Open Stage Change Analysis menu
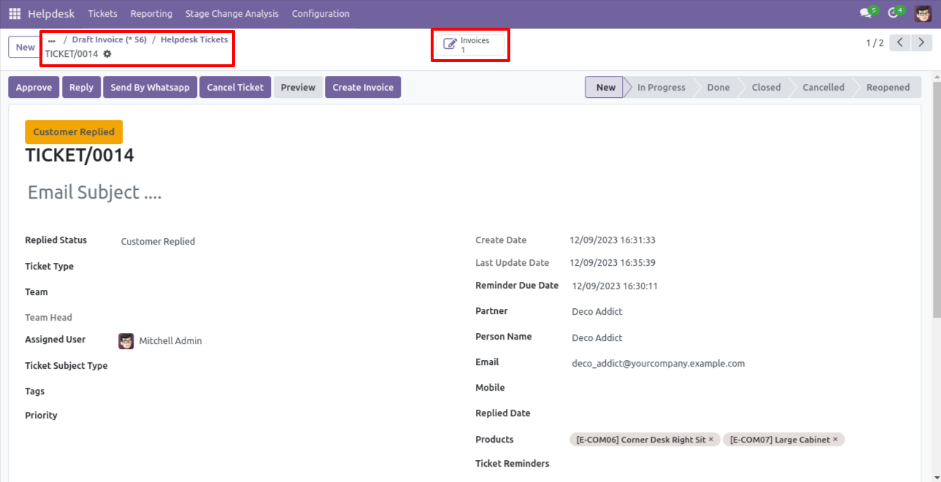The image size is (941, 482). [x=232, y=14]
